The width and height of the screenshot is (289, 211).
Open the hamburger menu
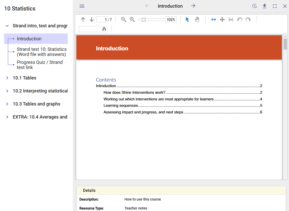pos(82,6)
